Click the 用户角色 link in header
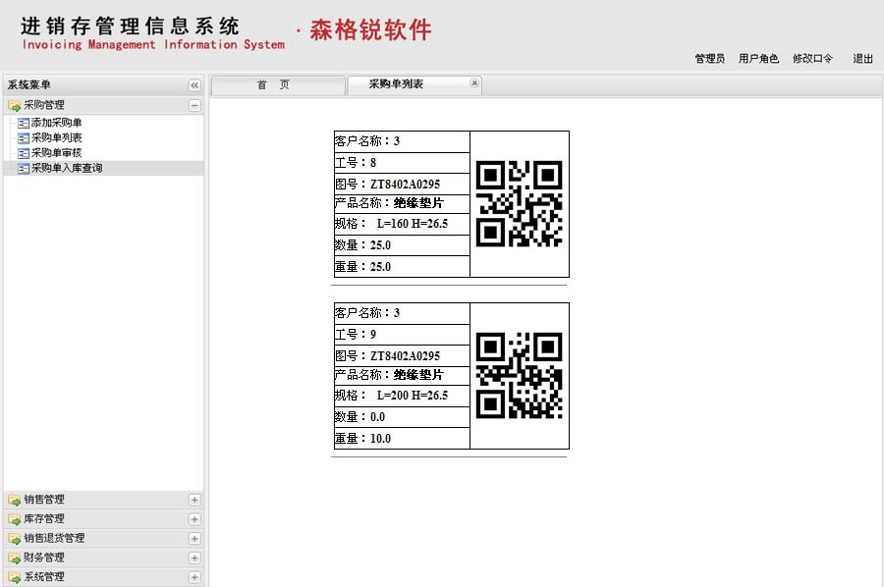This screenshot has width=884, height=587. point(758,59)
